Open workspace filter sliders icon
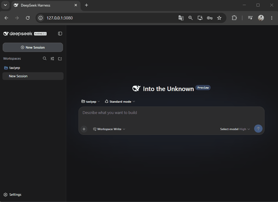 coord(52,58)
